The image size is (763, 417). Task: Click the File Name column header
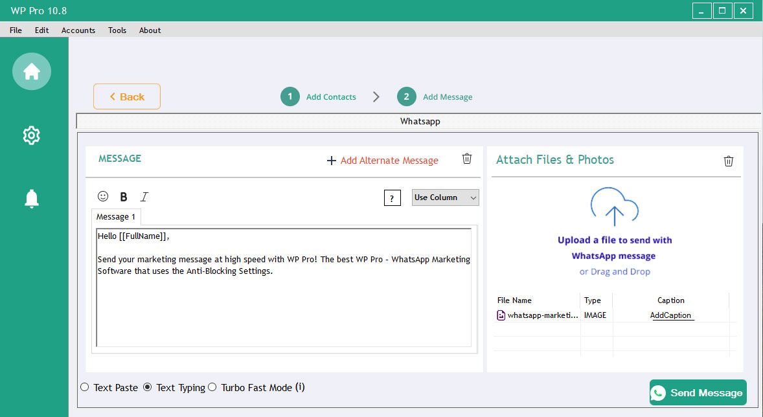click(514, 300)
